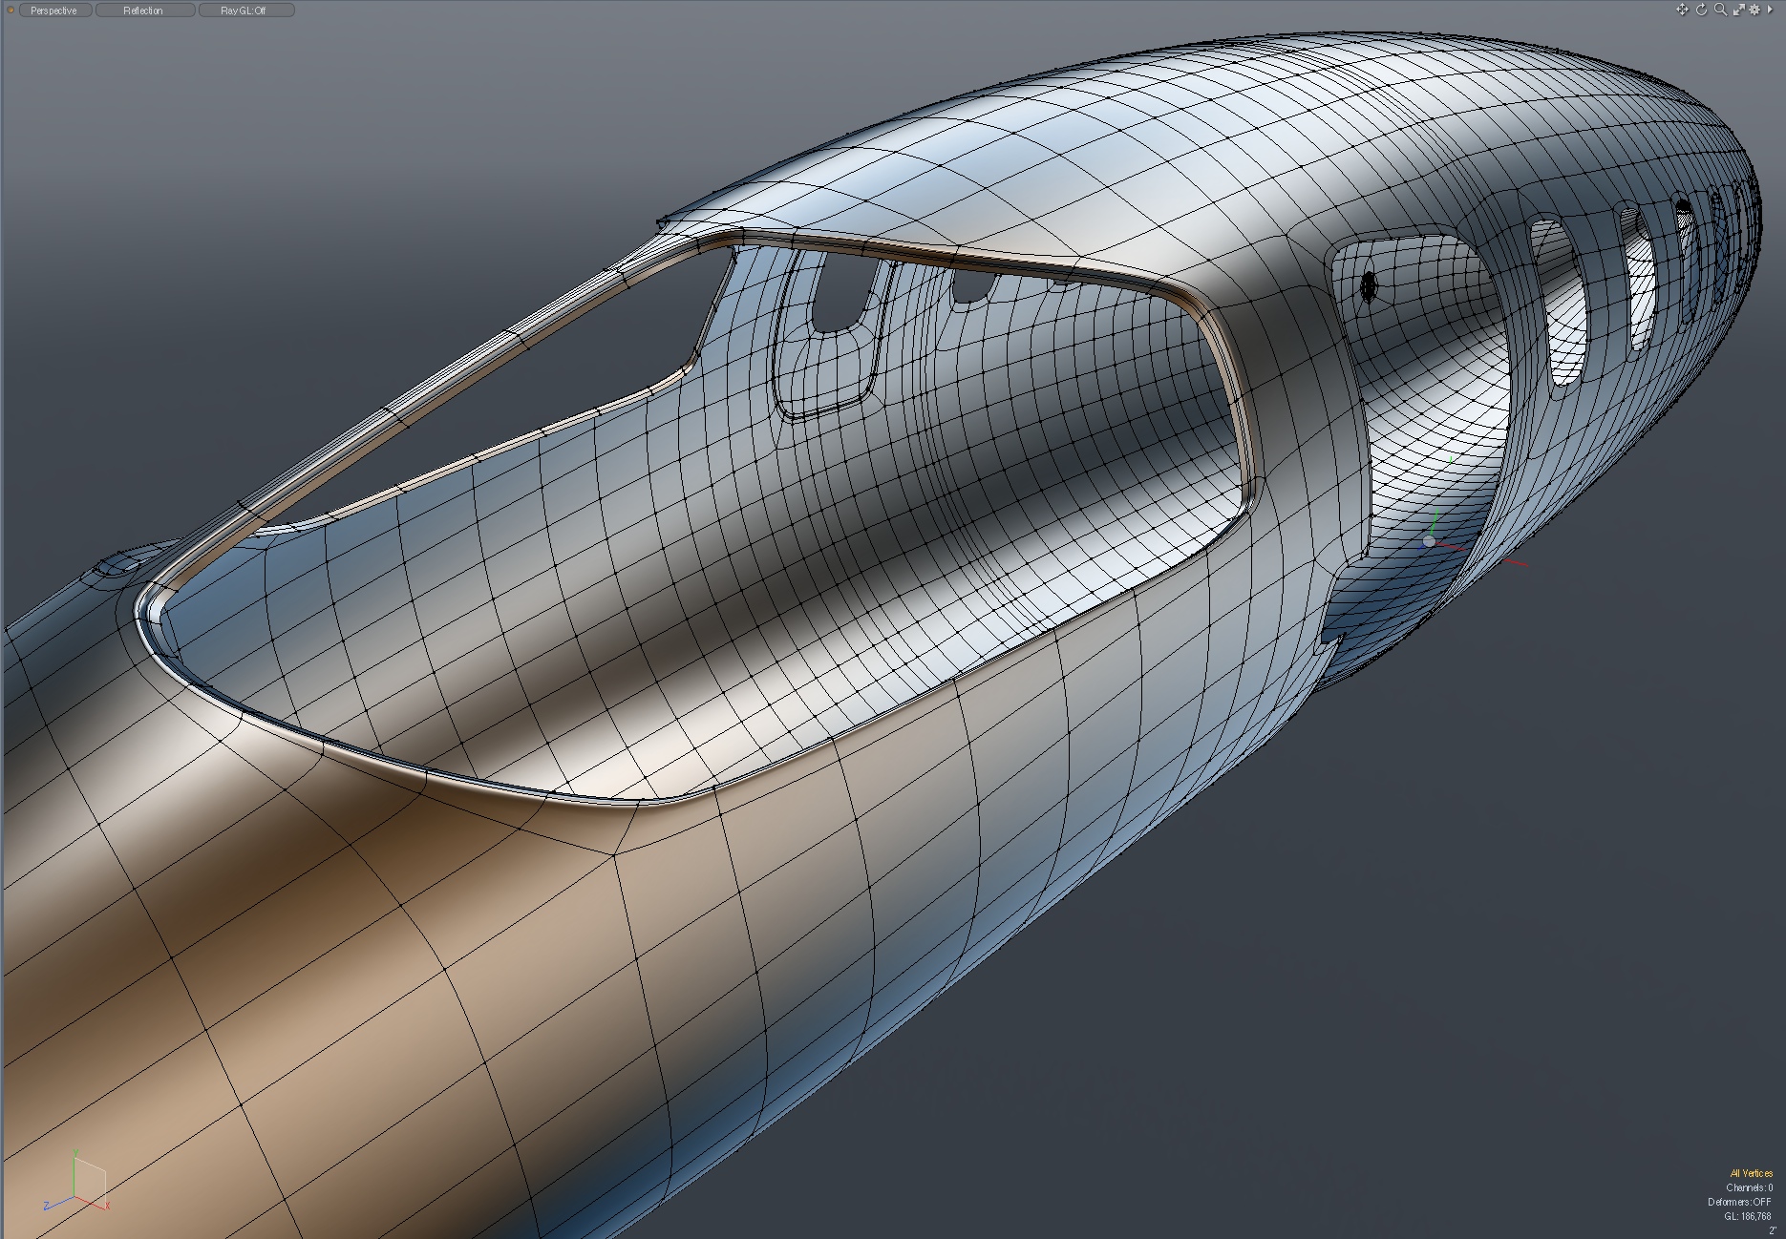Screen dimensions: 1786x1239
Task: Click the maximize viewport arrows icon
Action: (x=1739, y=10)
